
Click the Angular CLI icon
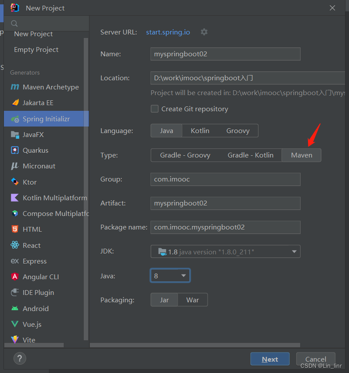[15, 277]
